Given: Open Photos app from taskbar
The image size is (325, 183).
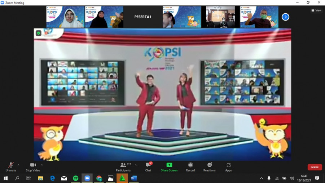Looking at the screenshot, I should (x=110, y=178).
